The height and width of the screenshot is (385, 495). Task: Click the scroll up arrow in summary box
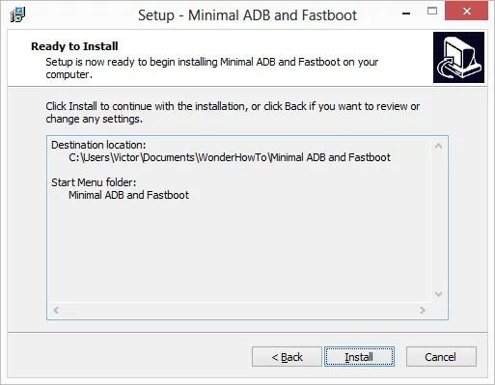[438, 146]
